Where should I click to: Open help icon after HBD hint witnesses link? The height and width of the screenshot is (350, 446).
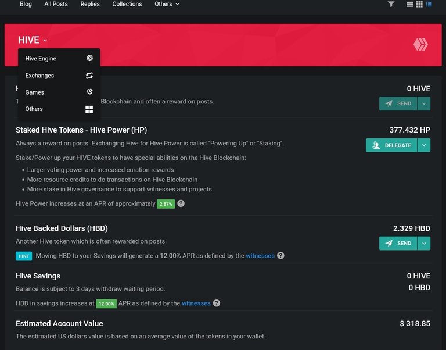coord(280,255)
